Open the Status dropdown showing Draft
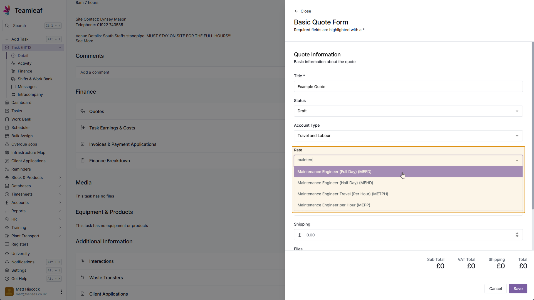Viewport: 534px width, 300px height. pyautogui.click(x=408, y=111)
